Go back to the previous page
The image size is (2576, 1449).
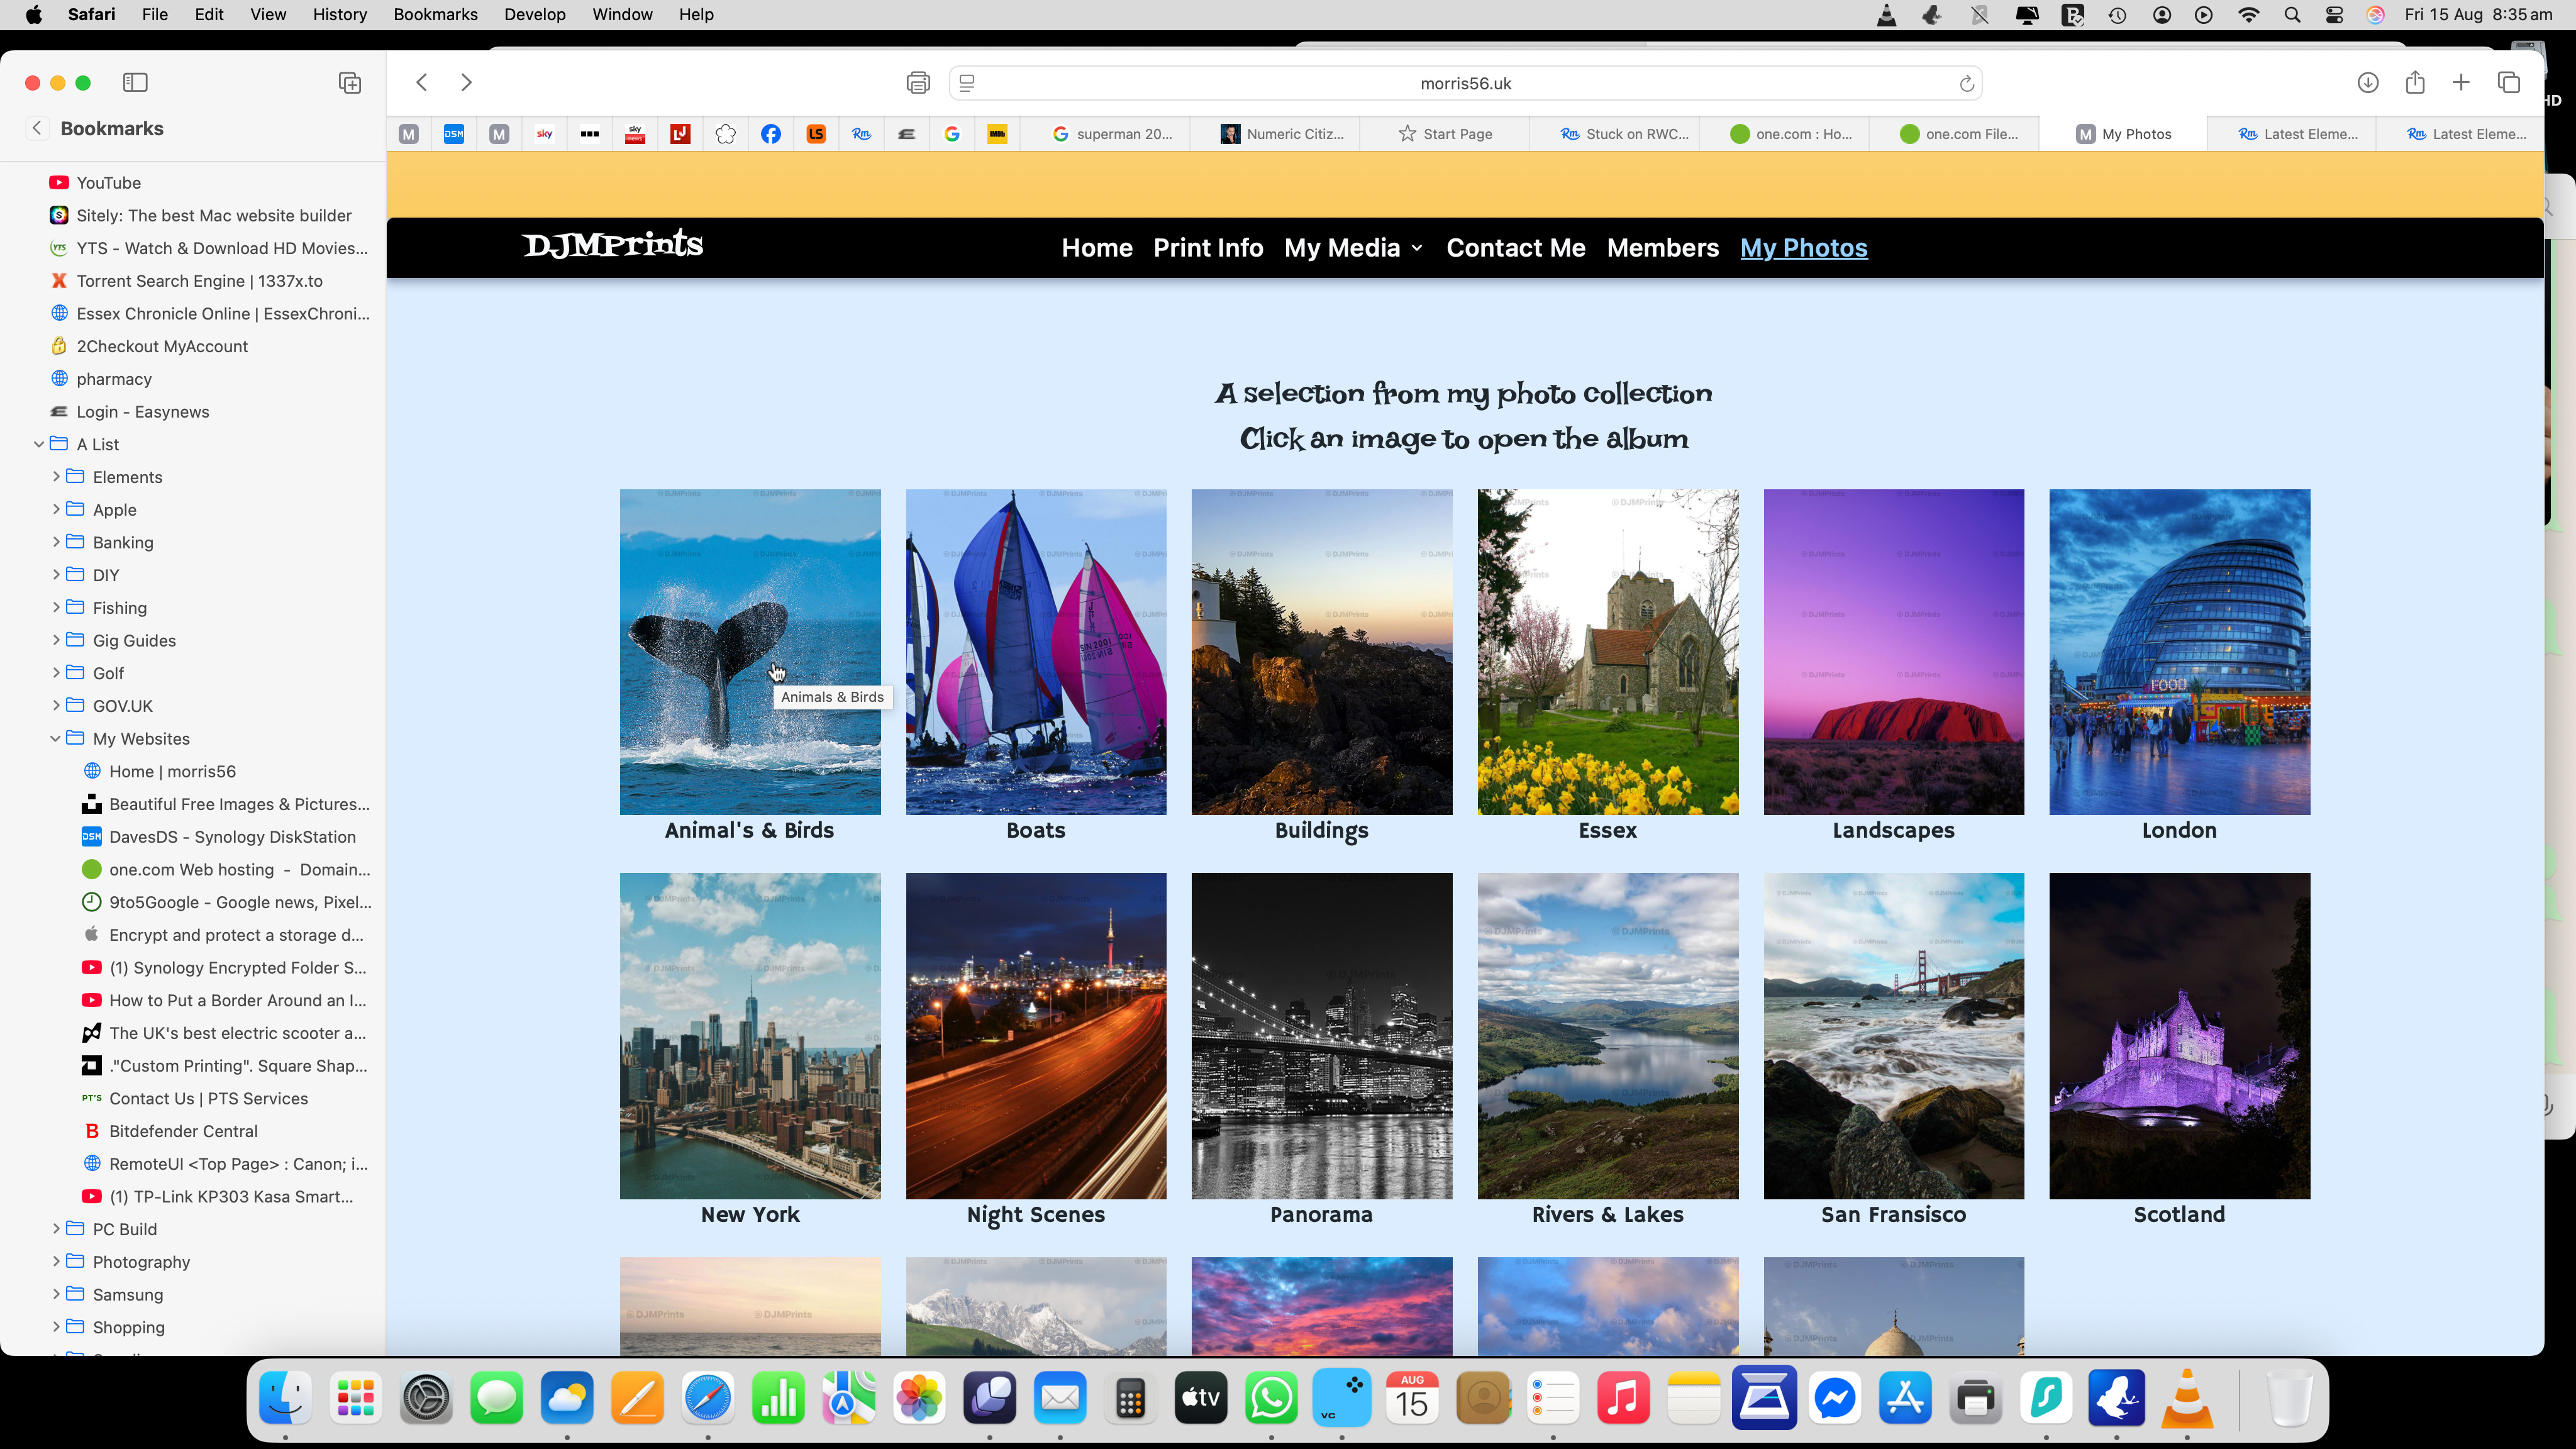click(422, 83)
